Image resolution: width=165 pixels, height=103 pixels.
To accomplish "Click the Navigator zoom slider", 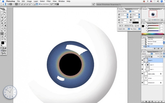I will pos(155,20).
